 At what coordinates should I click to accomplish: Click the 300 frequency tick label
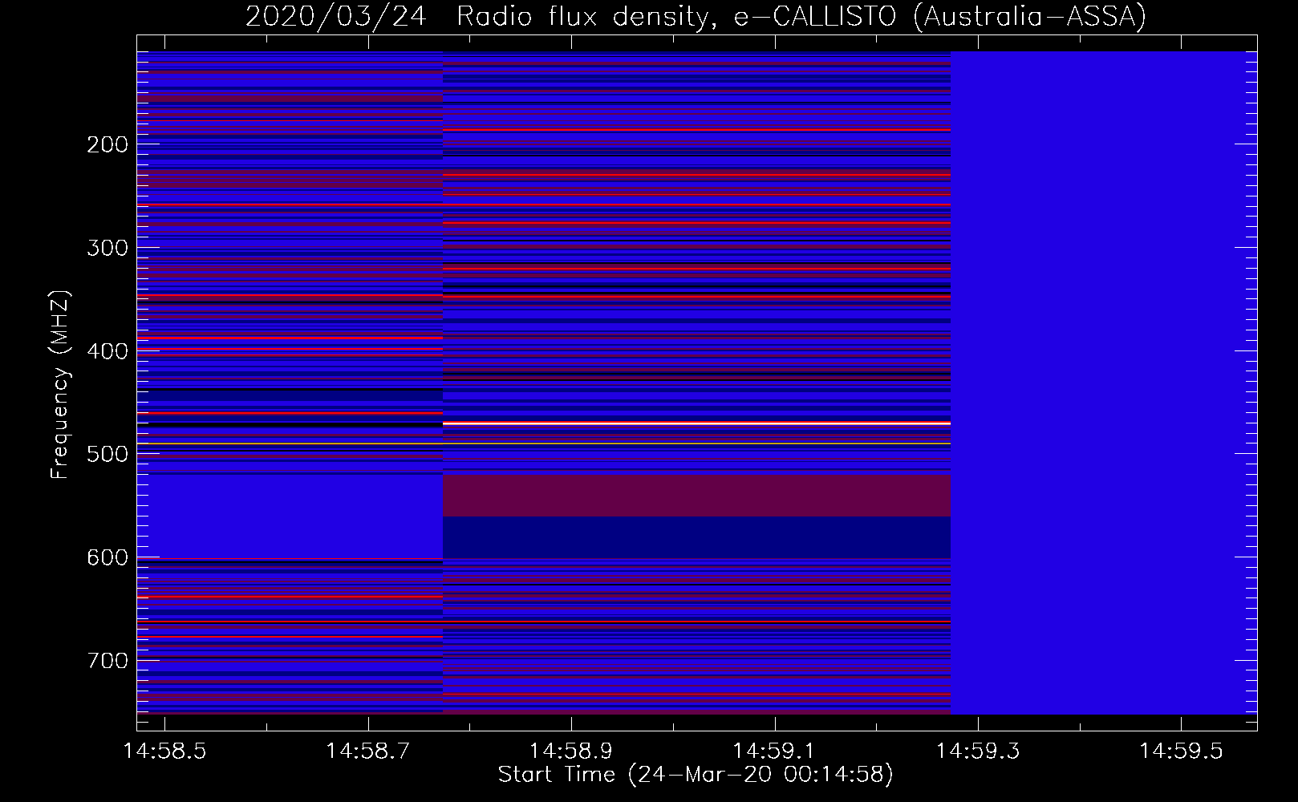pos(107,248)
